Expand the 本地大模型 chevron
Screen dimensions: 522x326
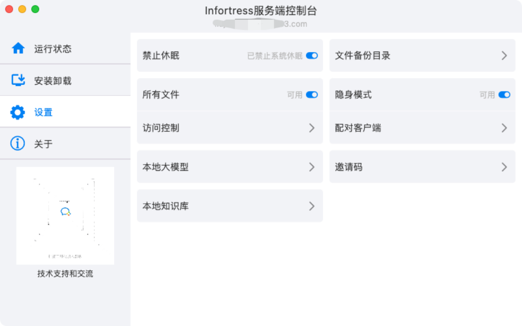pyautogui.click(x=312, y=167)
